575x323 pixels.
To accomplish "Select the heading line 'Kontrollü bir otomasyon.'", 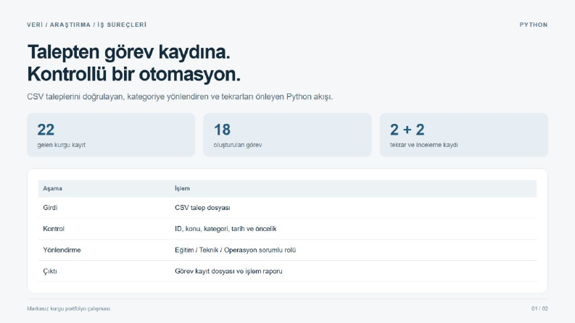I will [134, 74].
